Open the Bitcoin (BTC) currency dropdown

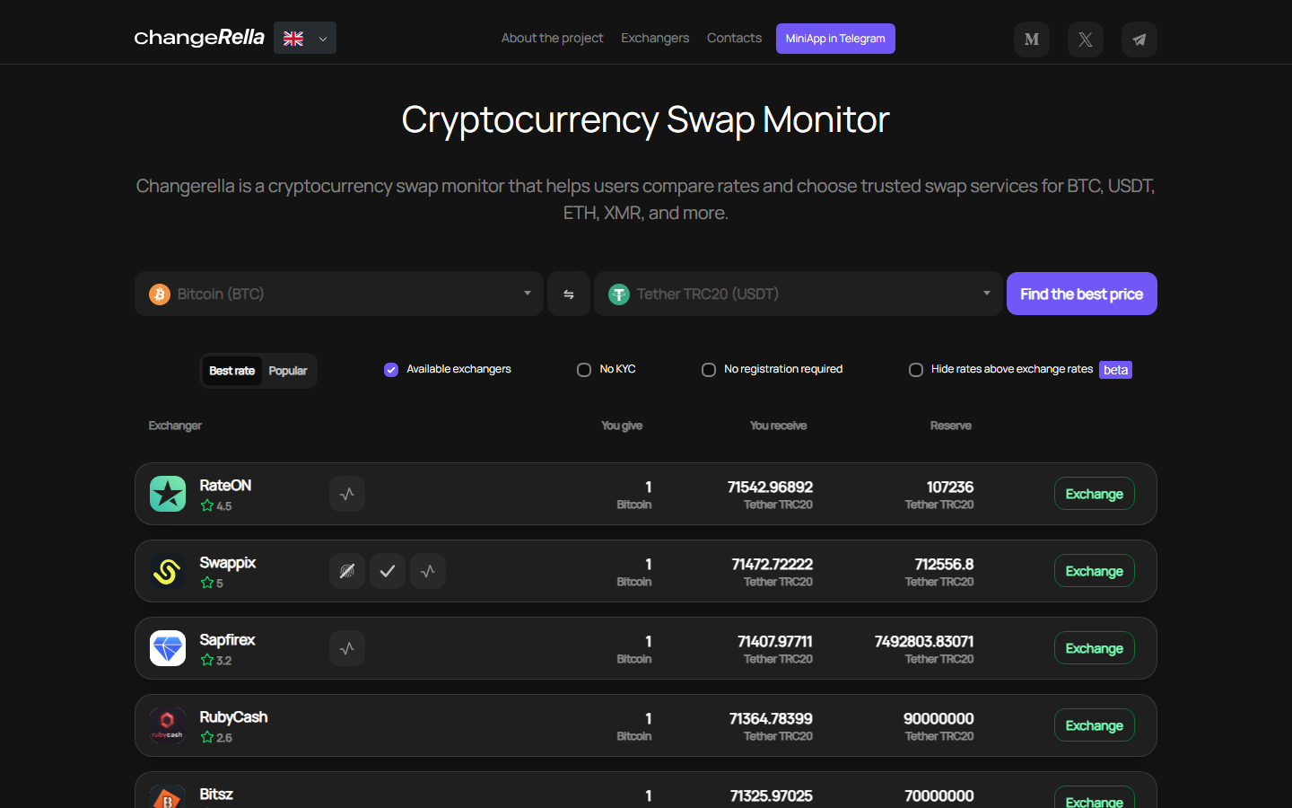click(x=339, y=294)
